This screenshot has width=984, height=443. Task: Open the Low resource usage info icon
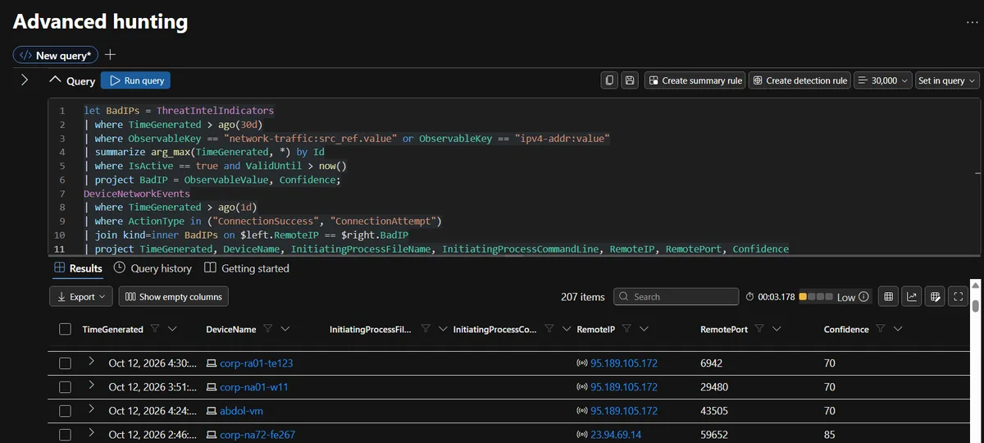(863, 297)
